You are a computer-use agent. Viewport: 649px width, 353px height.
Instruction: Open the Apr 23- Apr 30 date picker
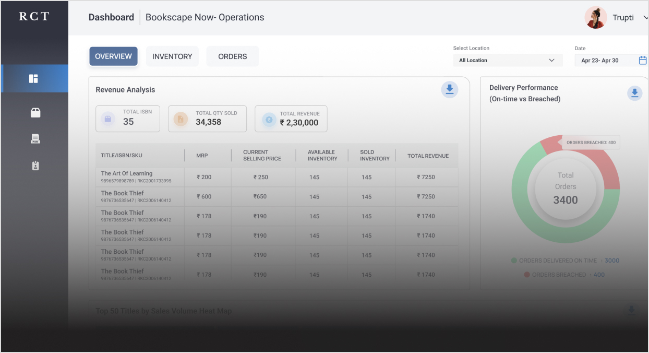click(x=604, y=61)
